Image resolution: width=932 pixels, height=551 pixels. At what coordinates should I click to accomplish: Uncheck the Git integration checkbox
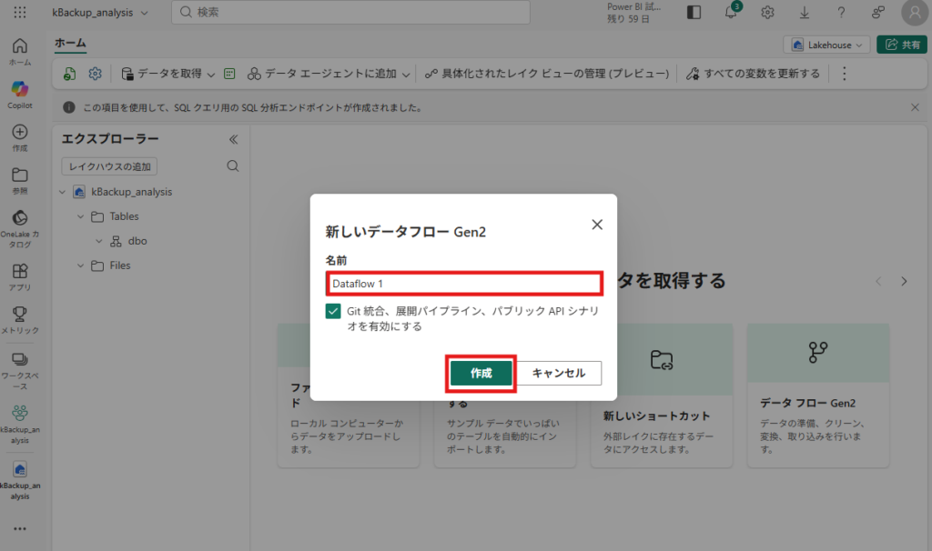click(x=333, y=311)
